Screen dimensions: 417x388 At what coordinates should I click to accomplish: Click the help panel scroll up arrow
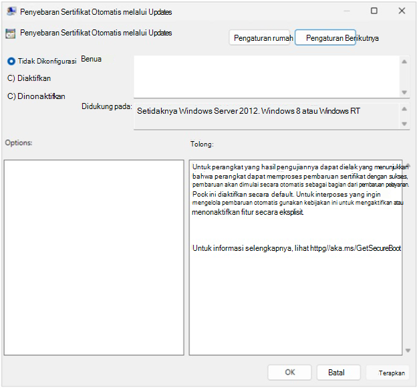tap(408, 165)
